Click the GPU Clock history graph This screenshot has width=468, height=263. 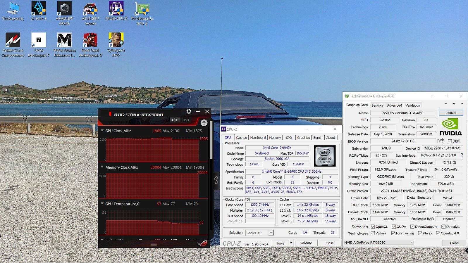pos(152,149)
